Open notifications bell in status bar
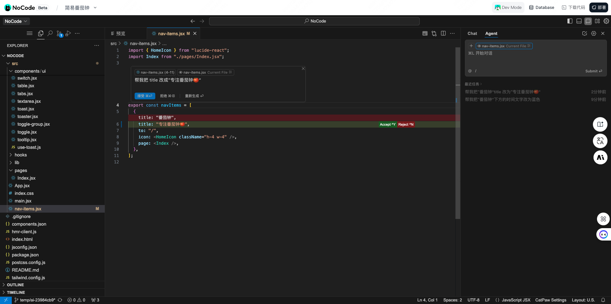 click(x=603, y=300)
